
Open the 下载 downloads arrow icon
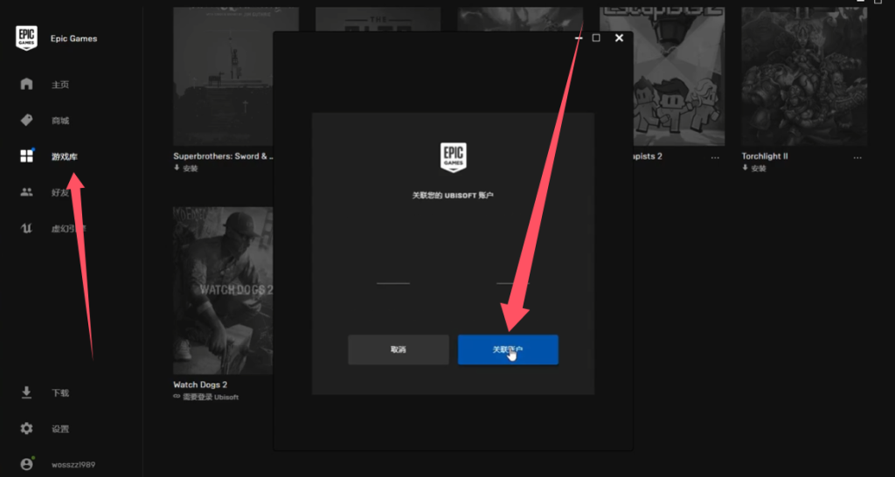click(26, 392)
